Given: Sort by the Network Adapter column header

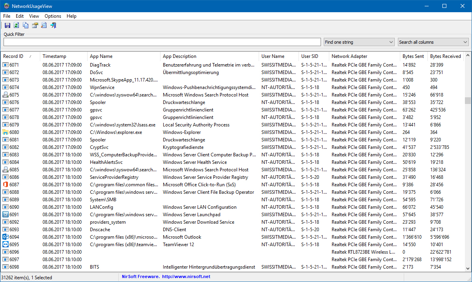Looking at the screenshot, I should pyautogui.click(x=364, y=56).
